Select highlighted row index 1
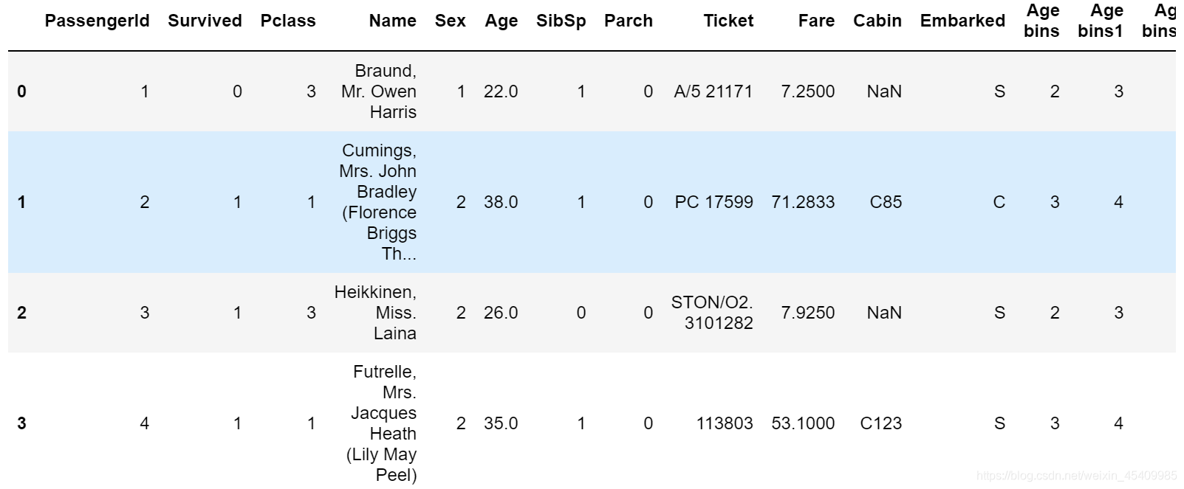 click(x=21, y=202)
